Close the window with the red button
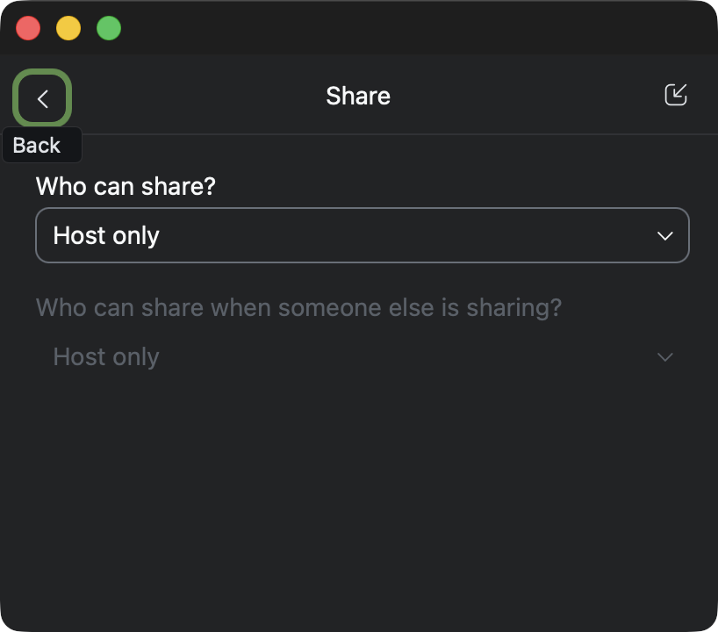This screenshot has width=718, height=632. click(28, 28)
